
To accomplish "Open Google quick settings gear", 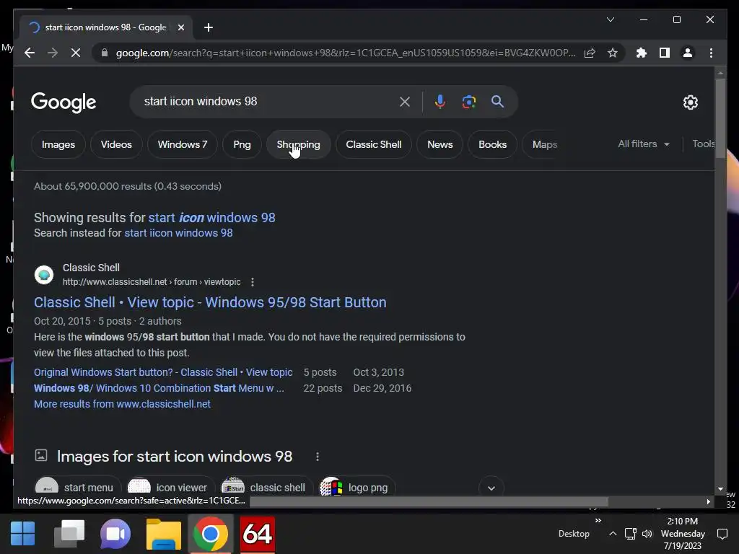I will point(691,102).
